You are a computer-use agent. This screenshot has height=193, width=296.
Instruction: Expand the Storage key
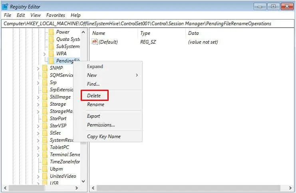click(x=38, y=105)
